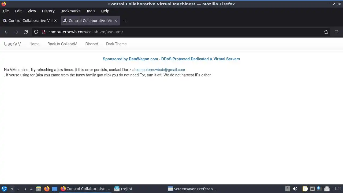Close the Firefox window
The height and width of the screenshot is (193, 343).
[339, 4]
